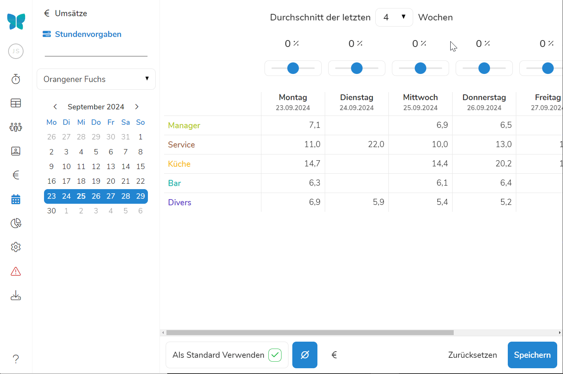Click the Zurücksetzen button
Viewport: 563px width, 374px height.
click(x=472, y=355)
